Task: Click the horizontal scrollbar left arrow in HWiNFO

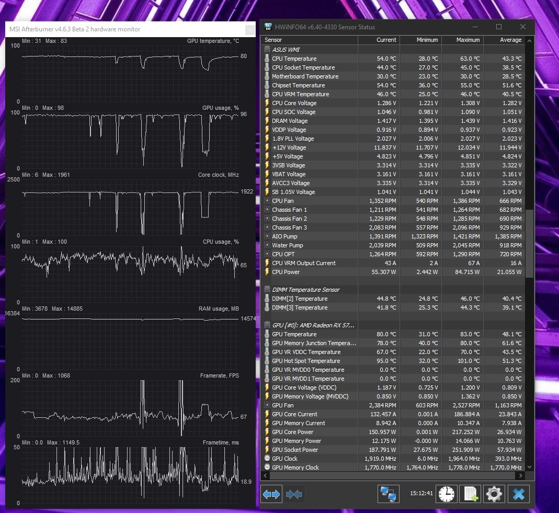Action: point(265,475)
